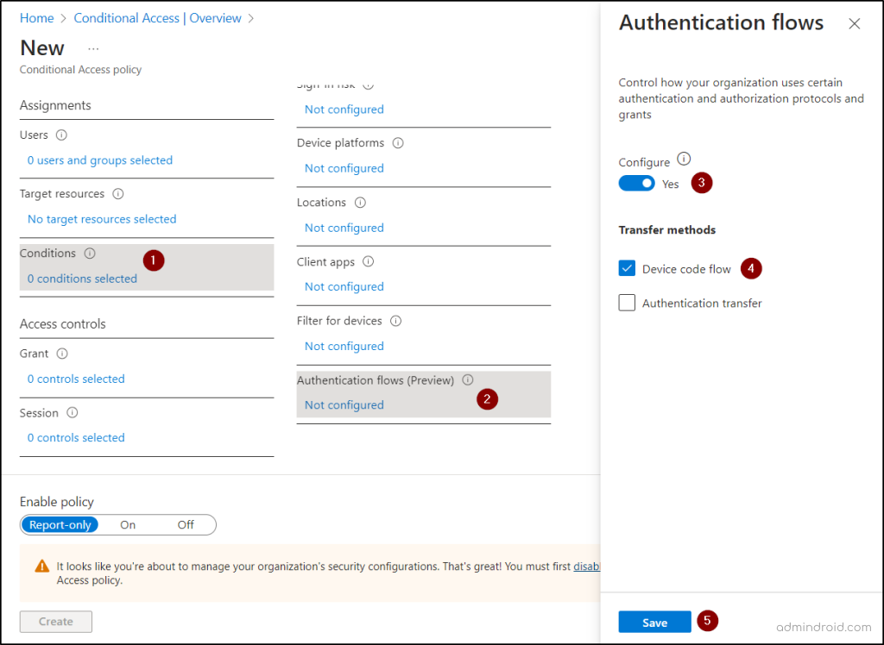
Task: Open the Filter for devices info icon
Action: tap(395, 320)
